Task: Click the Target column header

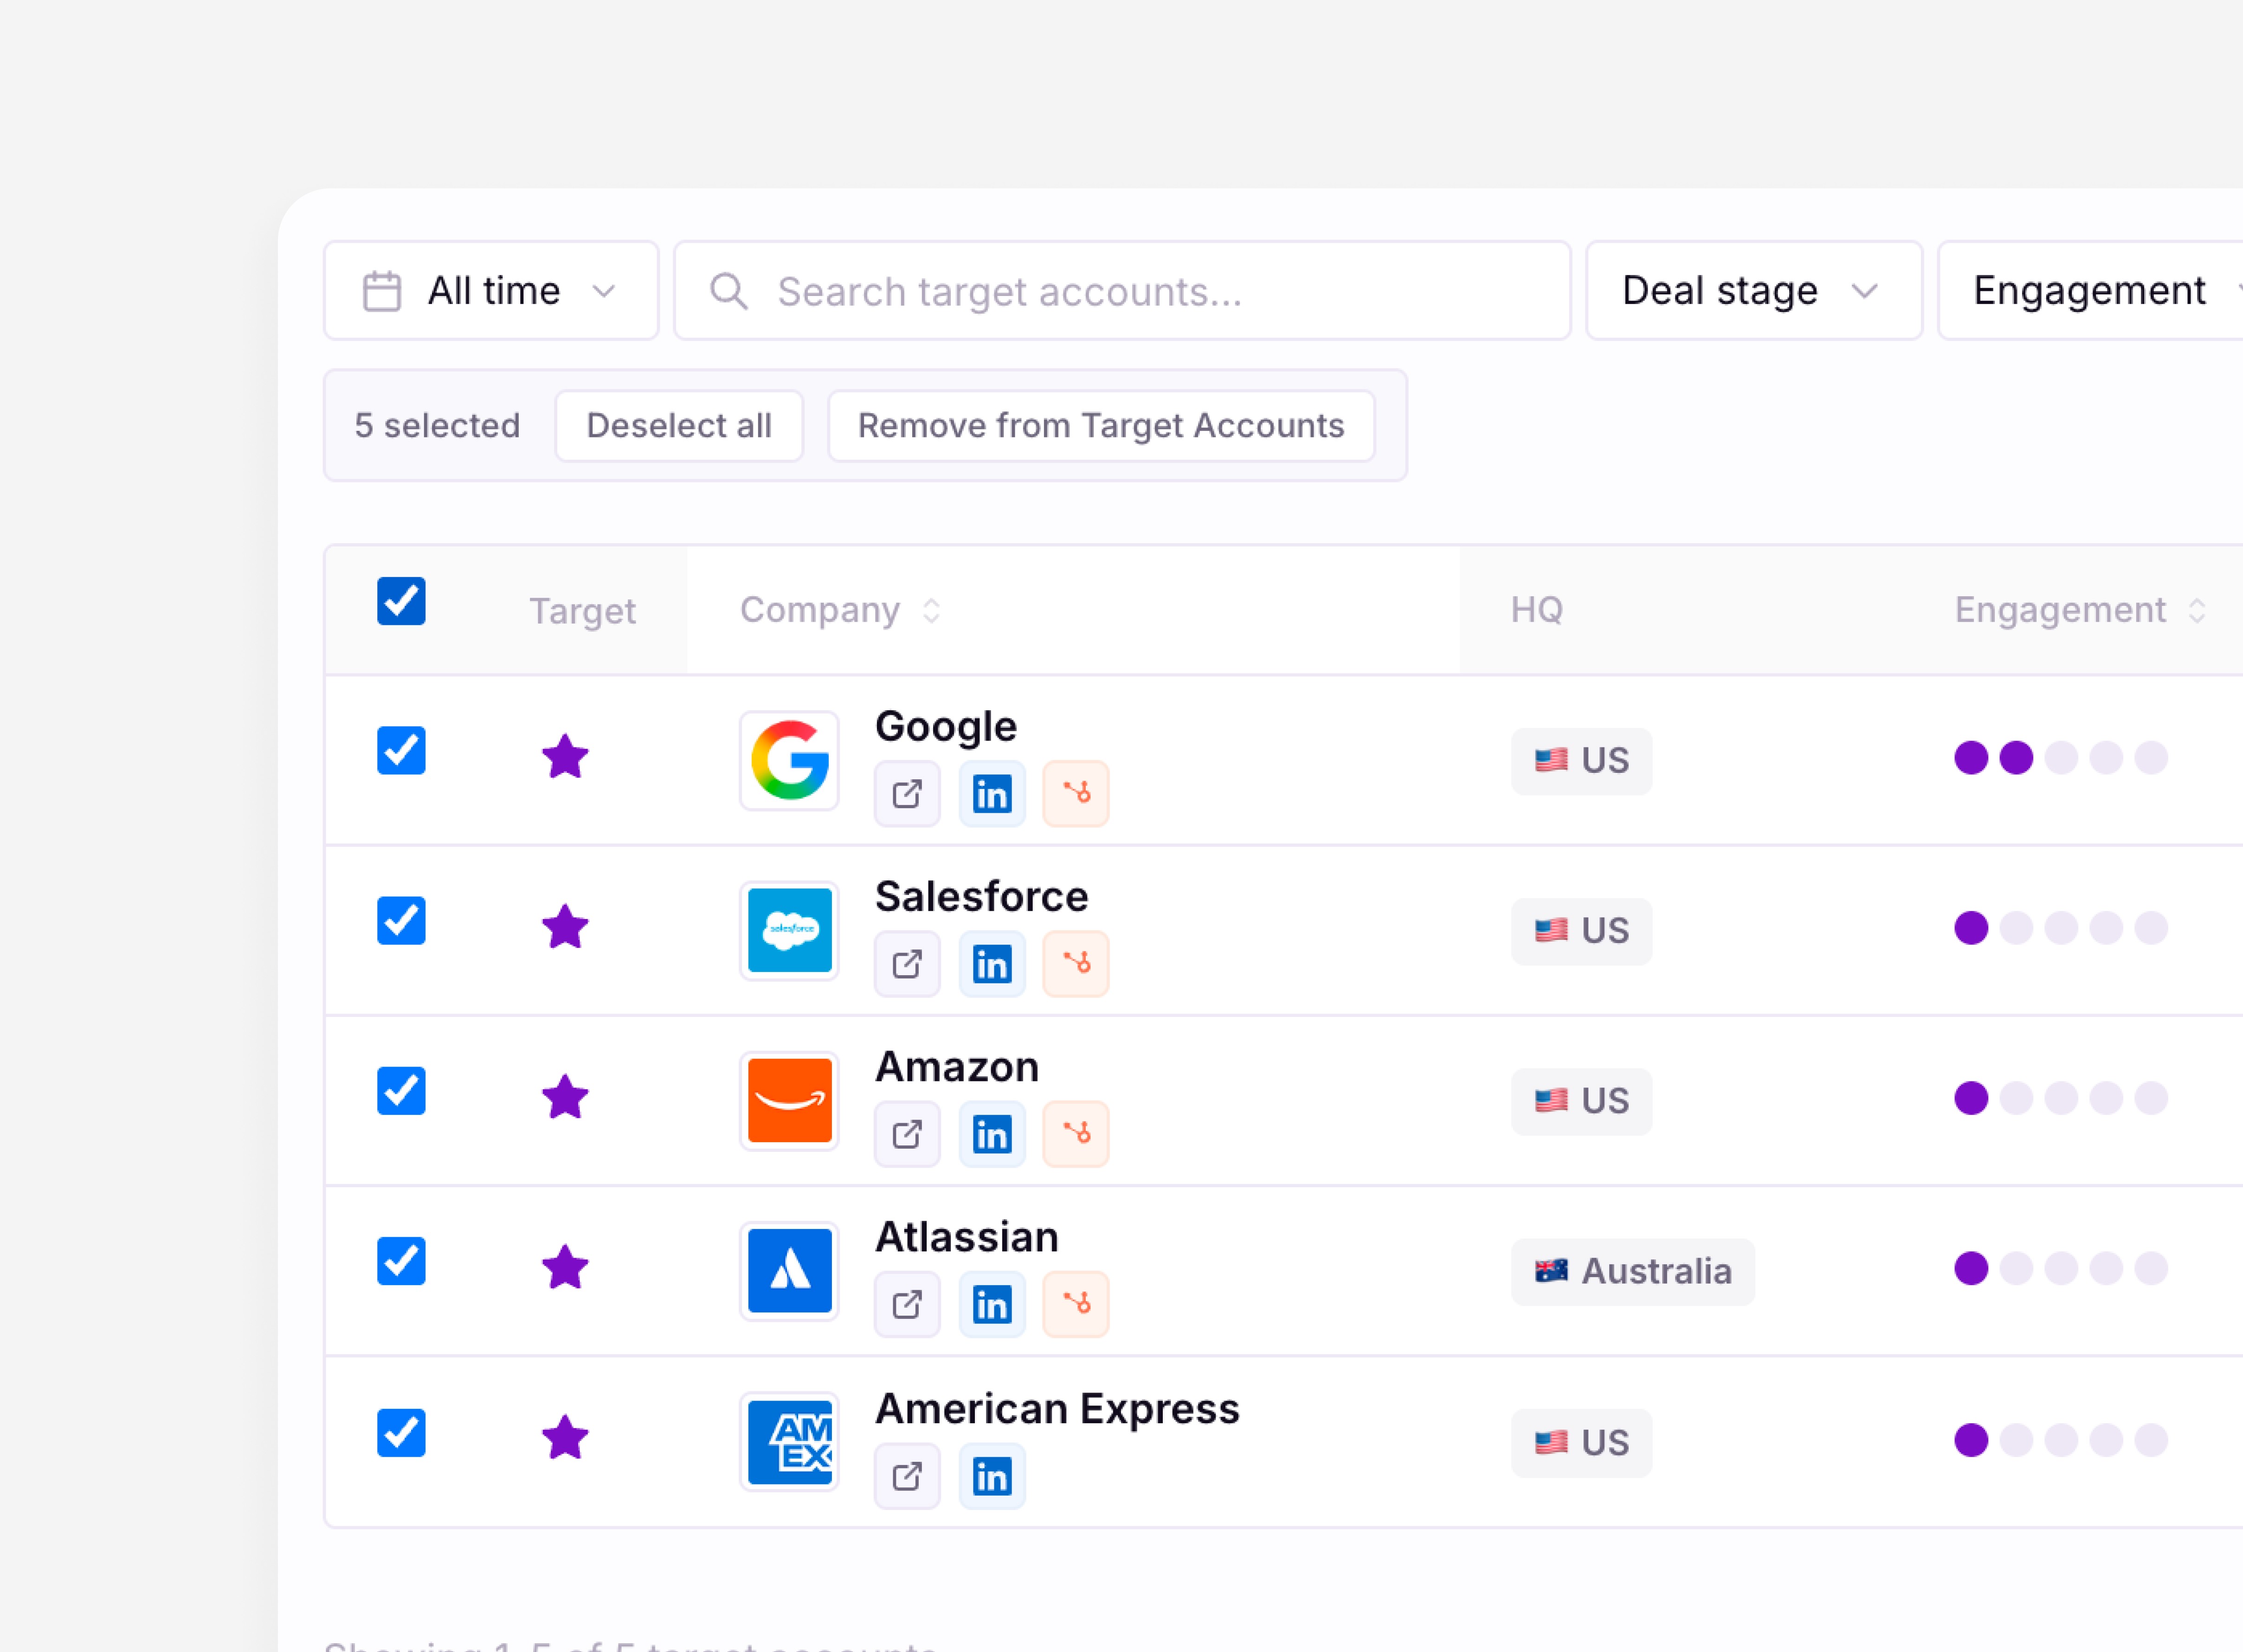Action: 582,611
